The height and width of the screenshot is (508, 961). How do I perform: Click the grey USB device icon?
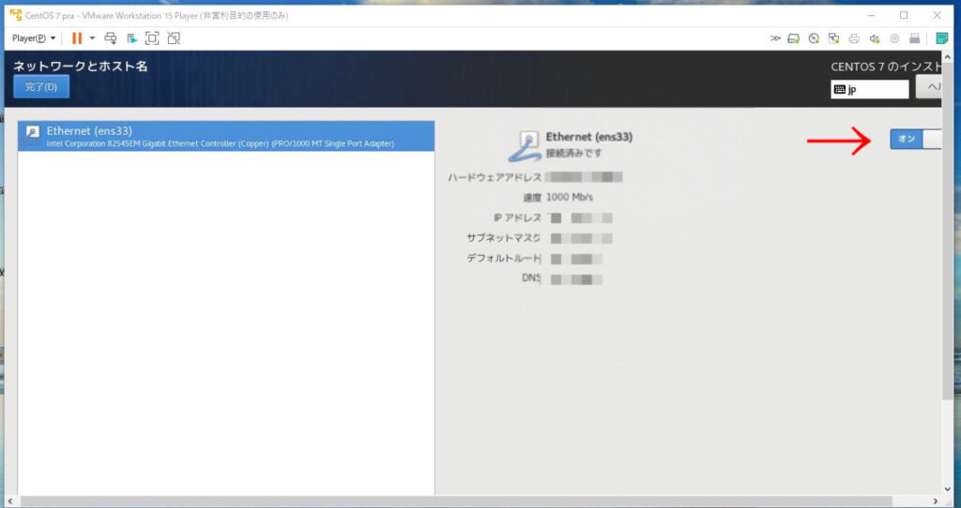pos(914,37)
